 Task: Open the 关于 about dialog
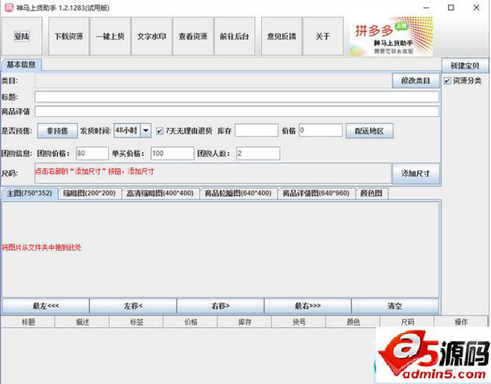(x=323, y=36)
